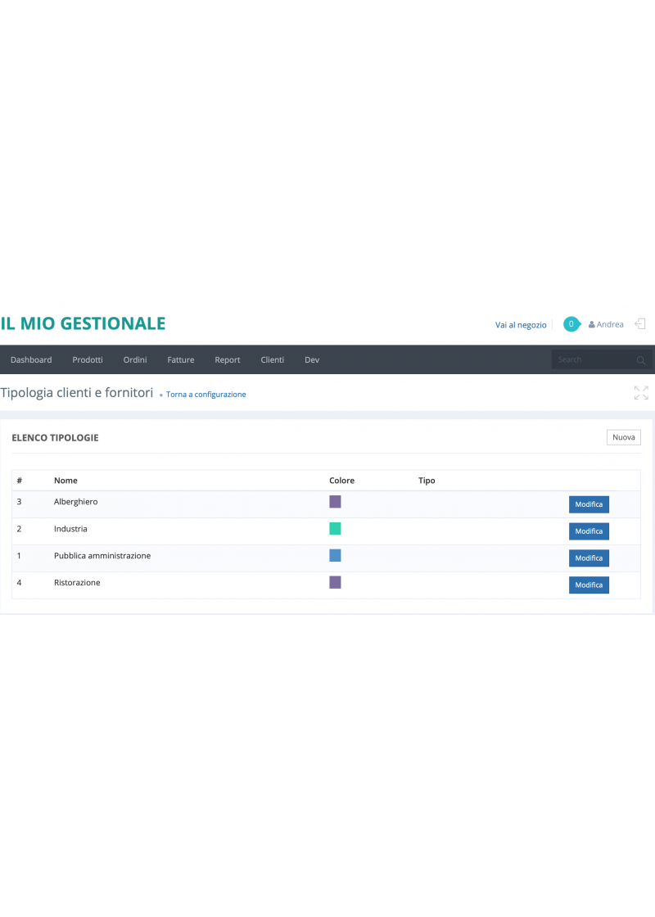
Task: Click the Nome column header
Action: click(x=65, y=481)
